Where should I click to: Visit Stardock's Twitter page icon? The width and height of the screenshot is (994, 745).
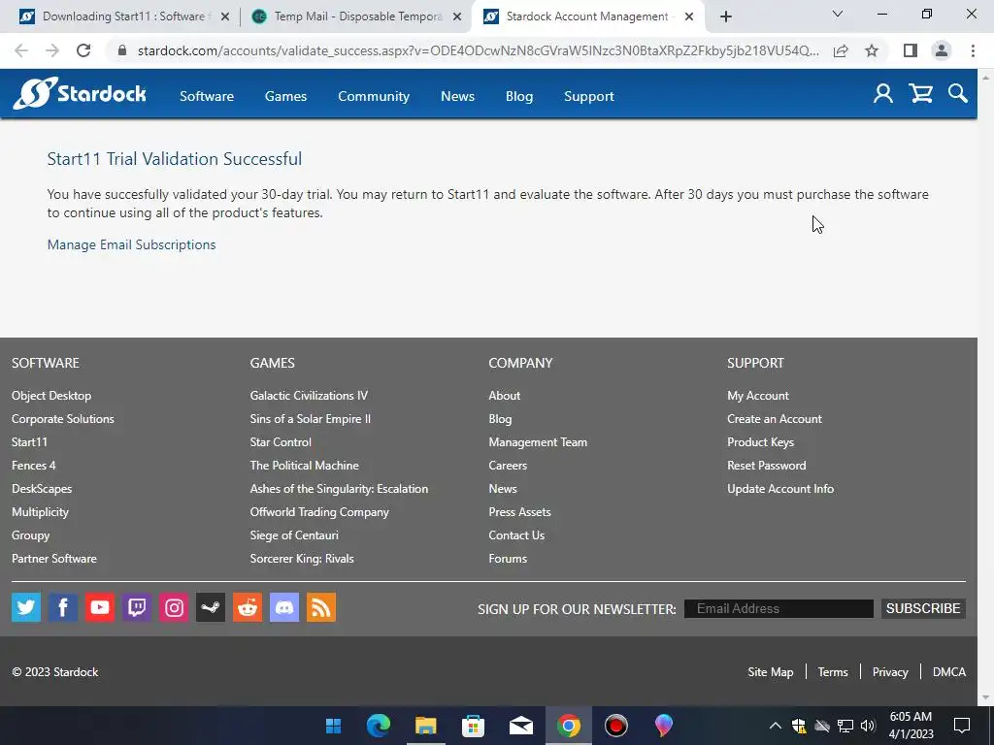26,607
